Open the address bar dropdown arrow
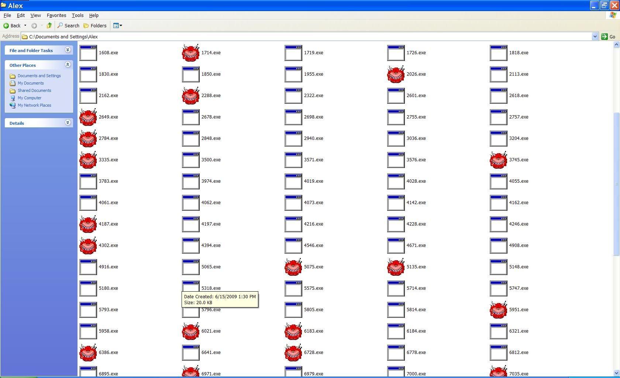Screen dimensions: 620x378 (595, 37)
